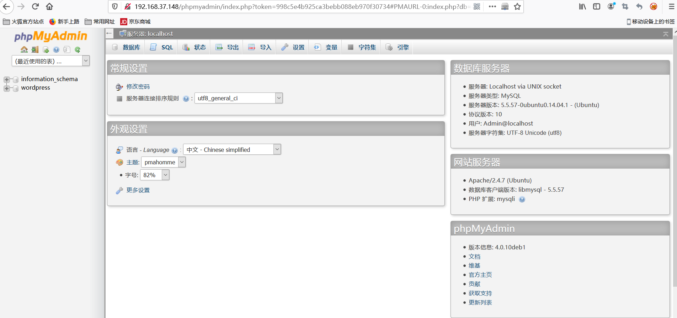The width and height of the screenshot is (677, 318).
Task: Open the Firefox hamburger menu
Action: pyautogui.click(x=671, y=6)
